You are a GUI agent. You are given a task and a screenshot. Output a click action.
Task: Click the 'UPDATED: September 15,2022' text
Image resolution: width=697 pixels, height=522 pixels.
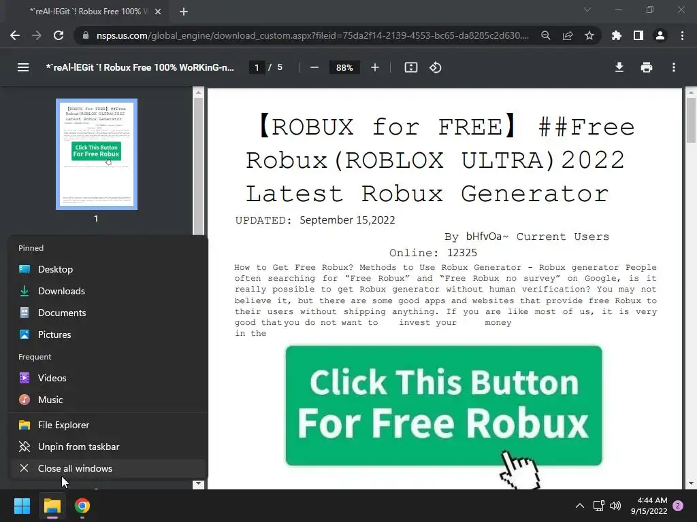click(x=314, y=220)
